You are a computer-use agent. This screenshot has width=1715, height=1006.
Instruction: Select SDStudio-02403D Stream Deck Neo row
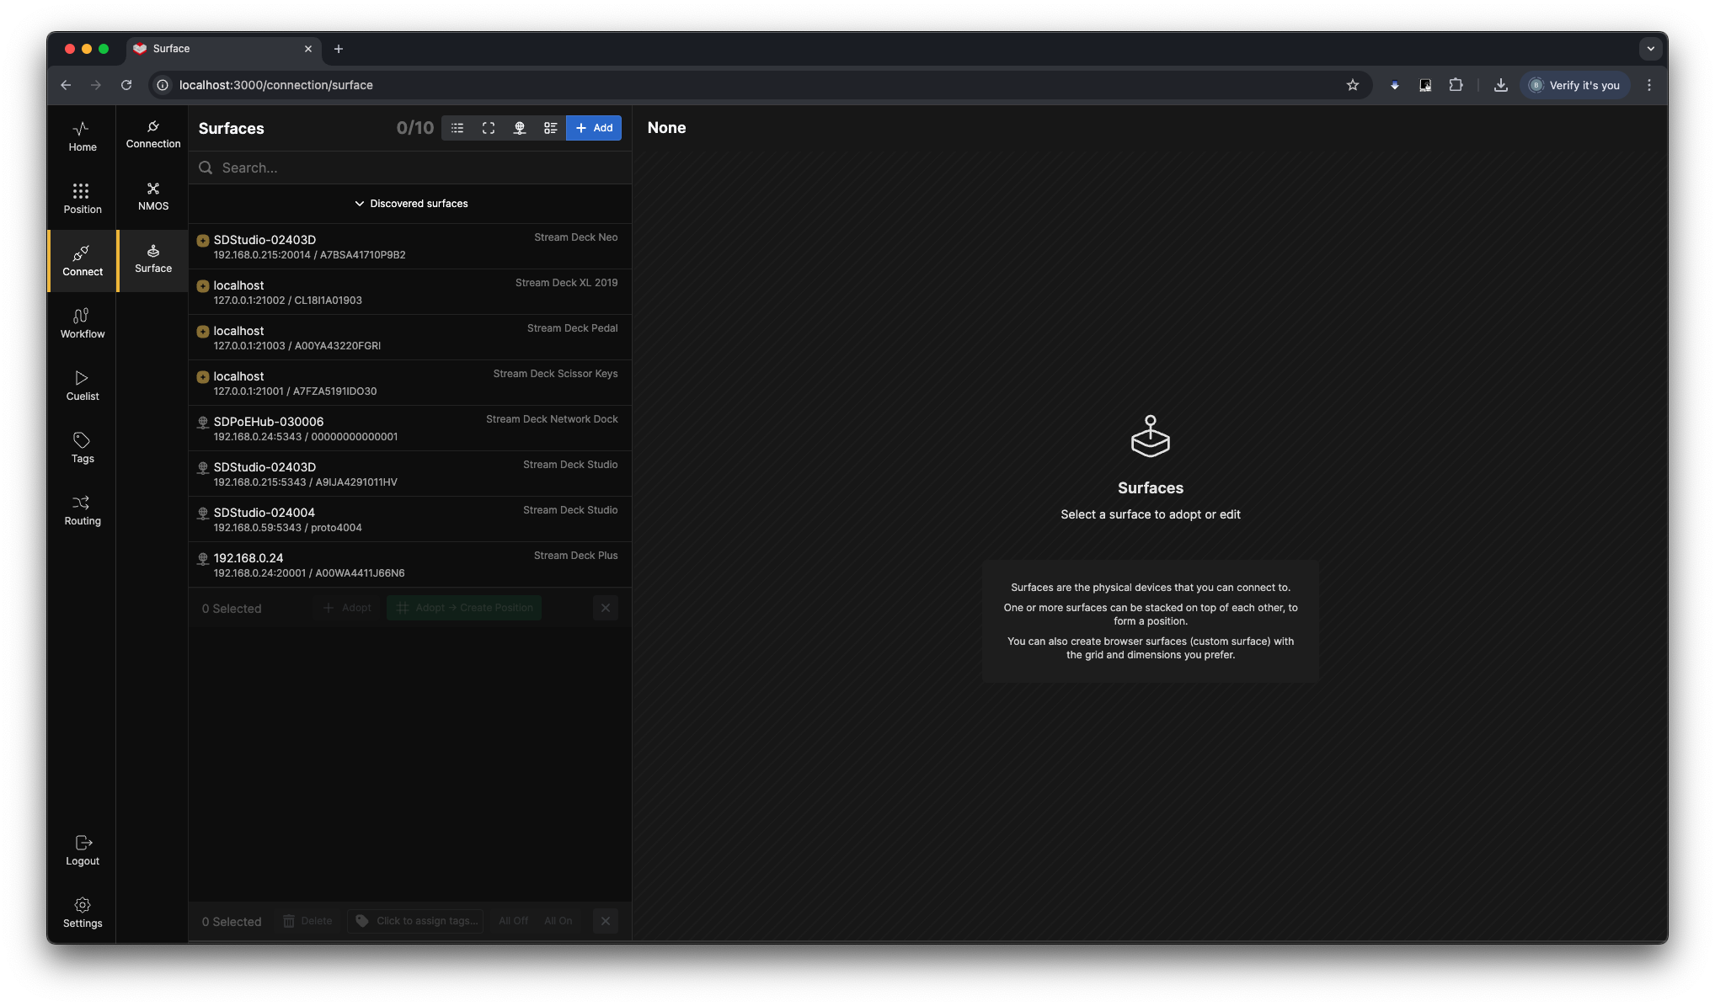[410, 247]
